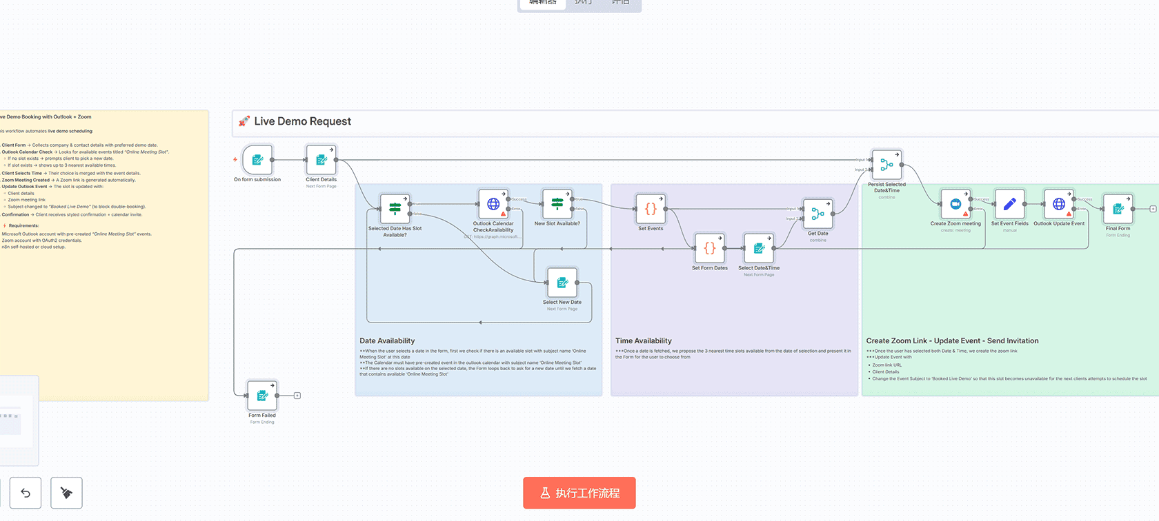Open the Outlook Update Event node

pos(1059,204)
